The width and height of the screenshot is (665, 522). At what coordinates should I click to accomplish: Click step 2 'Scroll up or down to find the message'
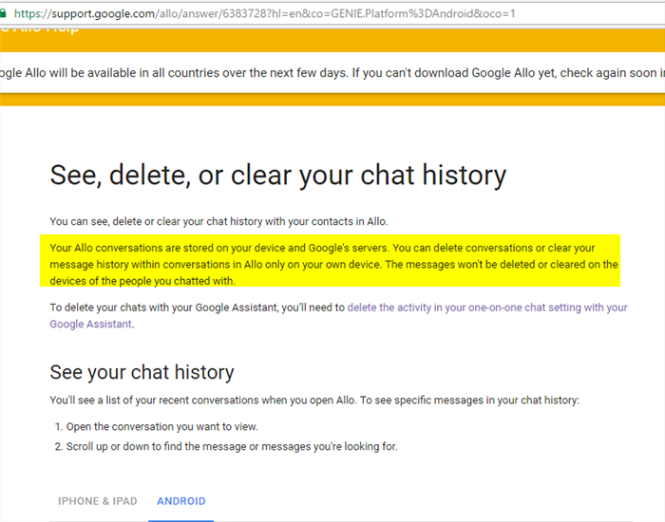[232, 447]
